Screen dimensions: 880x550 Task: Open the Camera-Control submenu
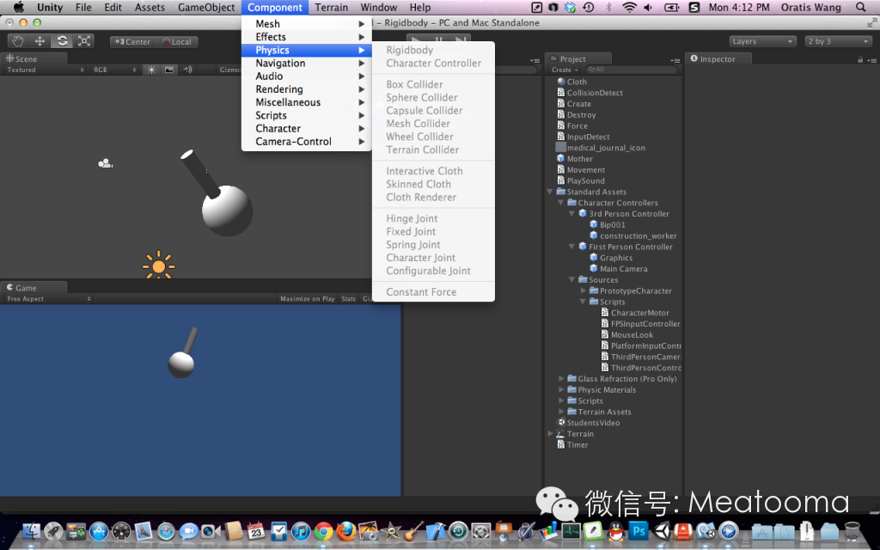point(307,142)
